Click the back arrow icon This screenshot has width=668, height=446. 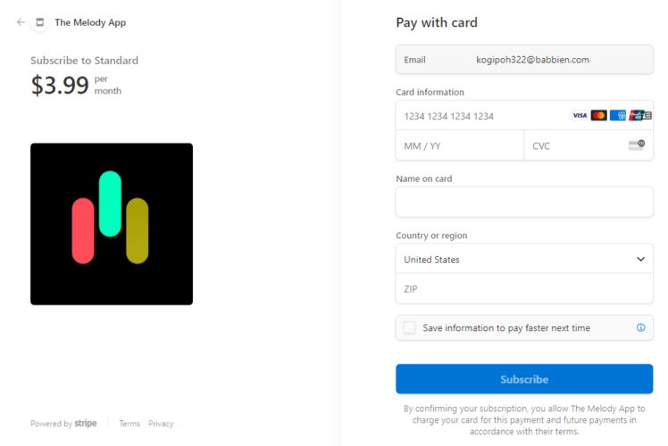click(x=21, y=22)
